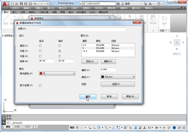Toggle isometric drafting icon in status bar

[x=106, y=128]
